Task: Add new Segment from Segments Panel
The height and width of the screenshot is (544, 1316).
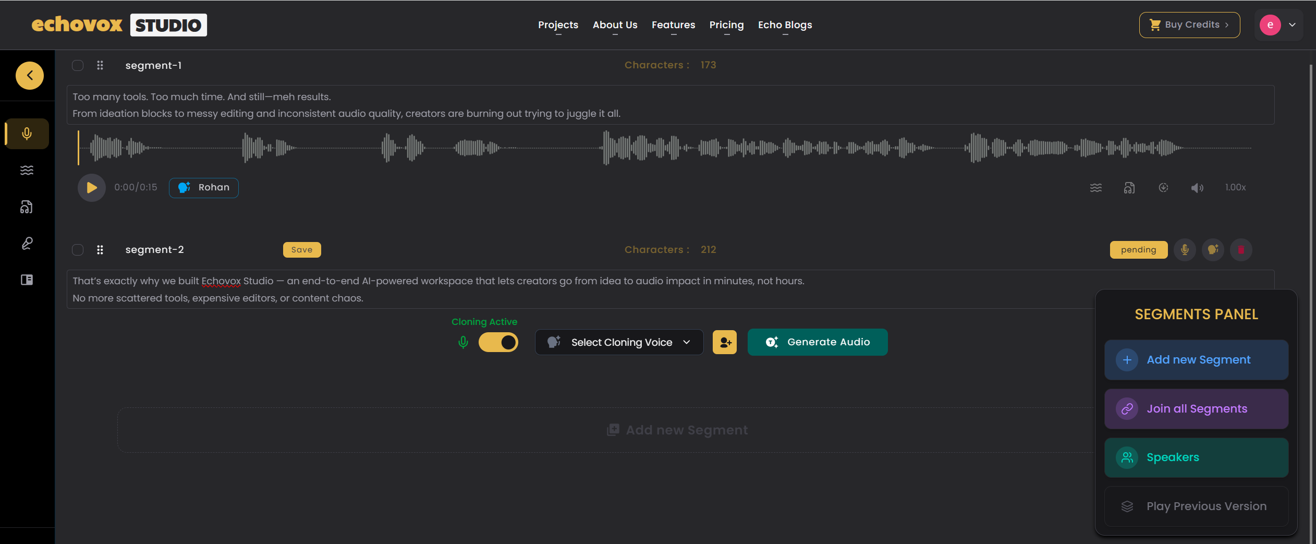Action: pos(1196,360)
